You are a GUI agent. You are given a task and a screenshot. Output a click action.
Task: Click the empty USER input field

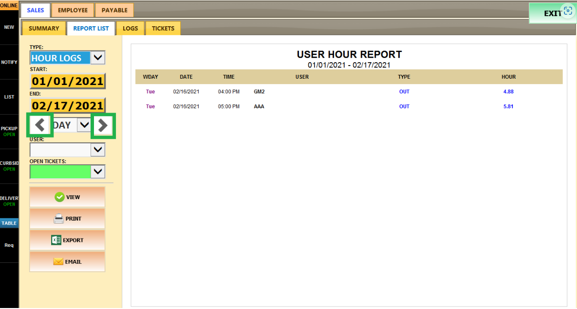(x=60, y=150)
